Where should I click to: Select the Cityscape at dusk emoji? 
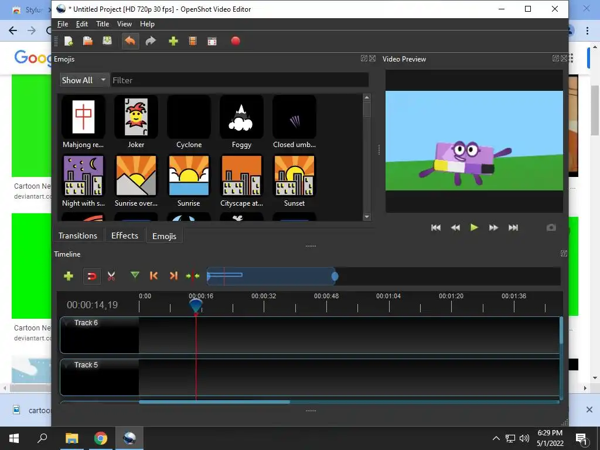pyautogui.click(x=241, y=181)
